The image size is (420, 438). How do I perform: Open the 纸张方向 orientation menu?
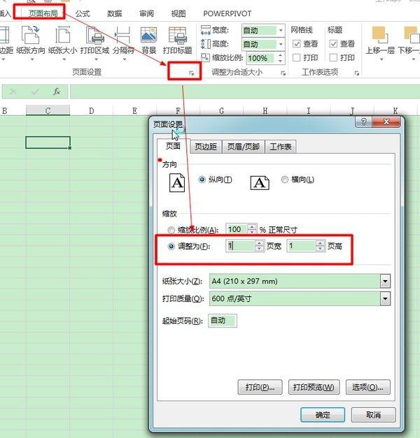point(31,43)
